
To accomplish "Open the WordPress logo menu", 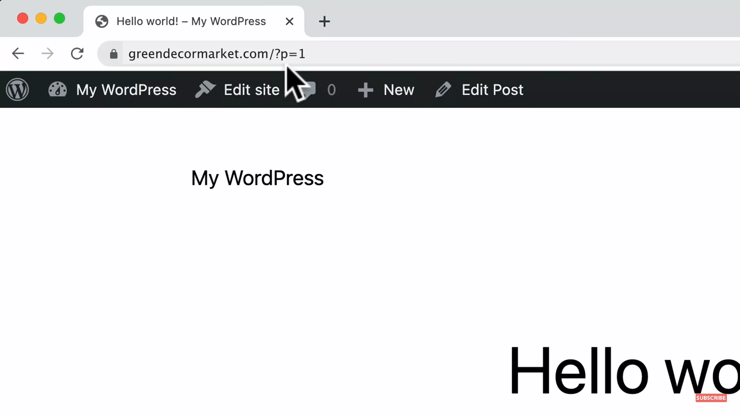I will pyautogui.click(x=18, y=89).
